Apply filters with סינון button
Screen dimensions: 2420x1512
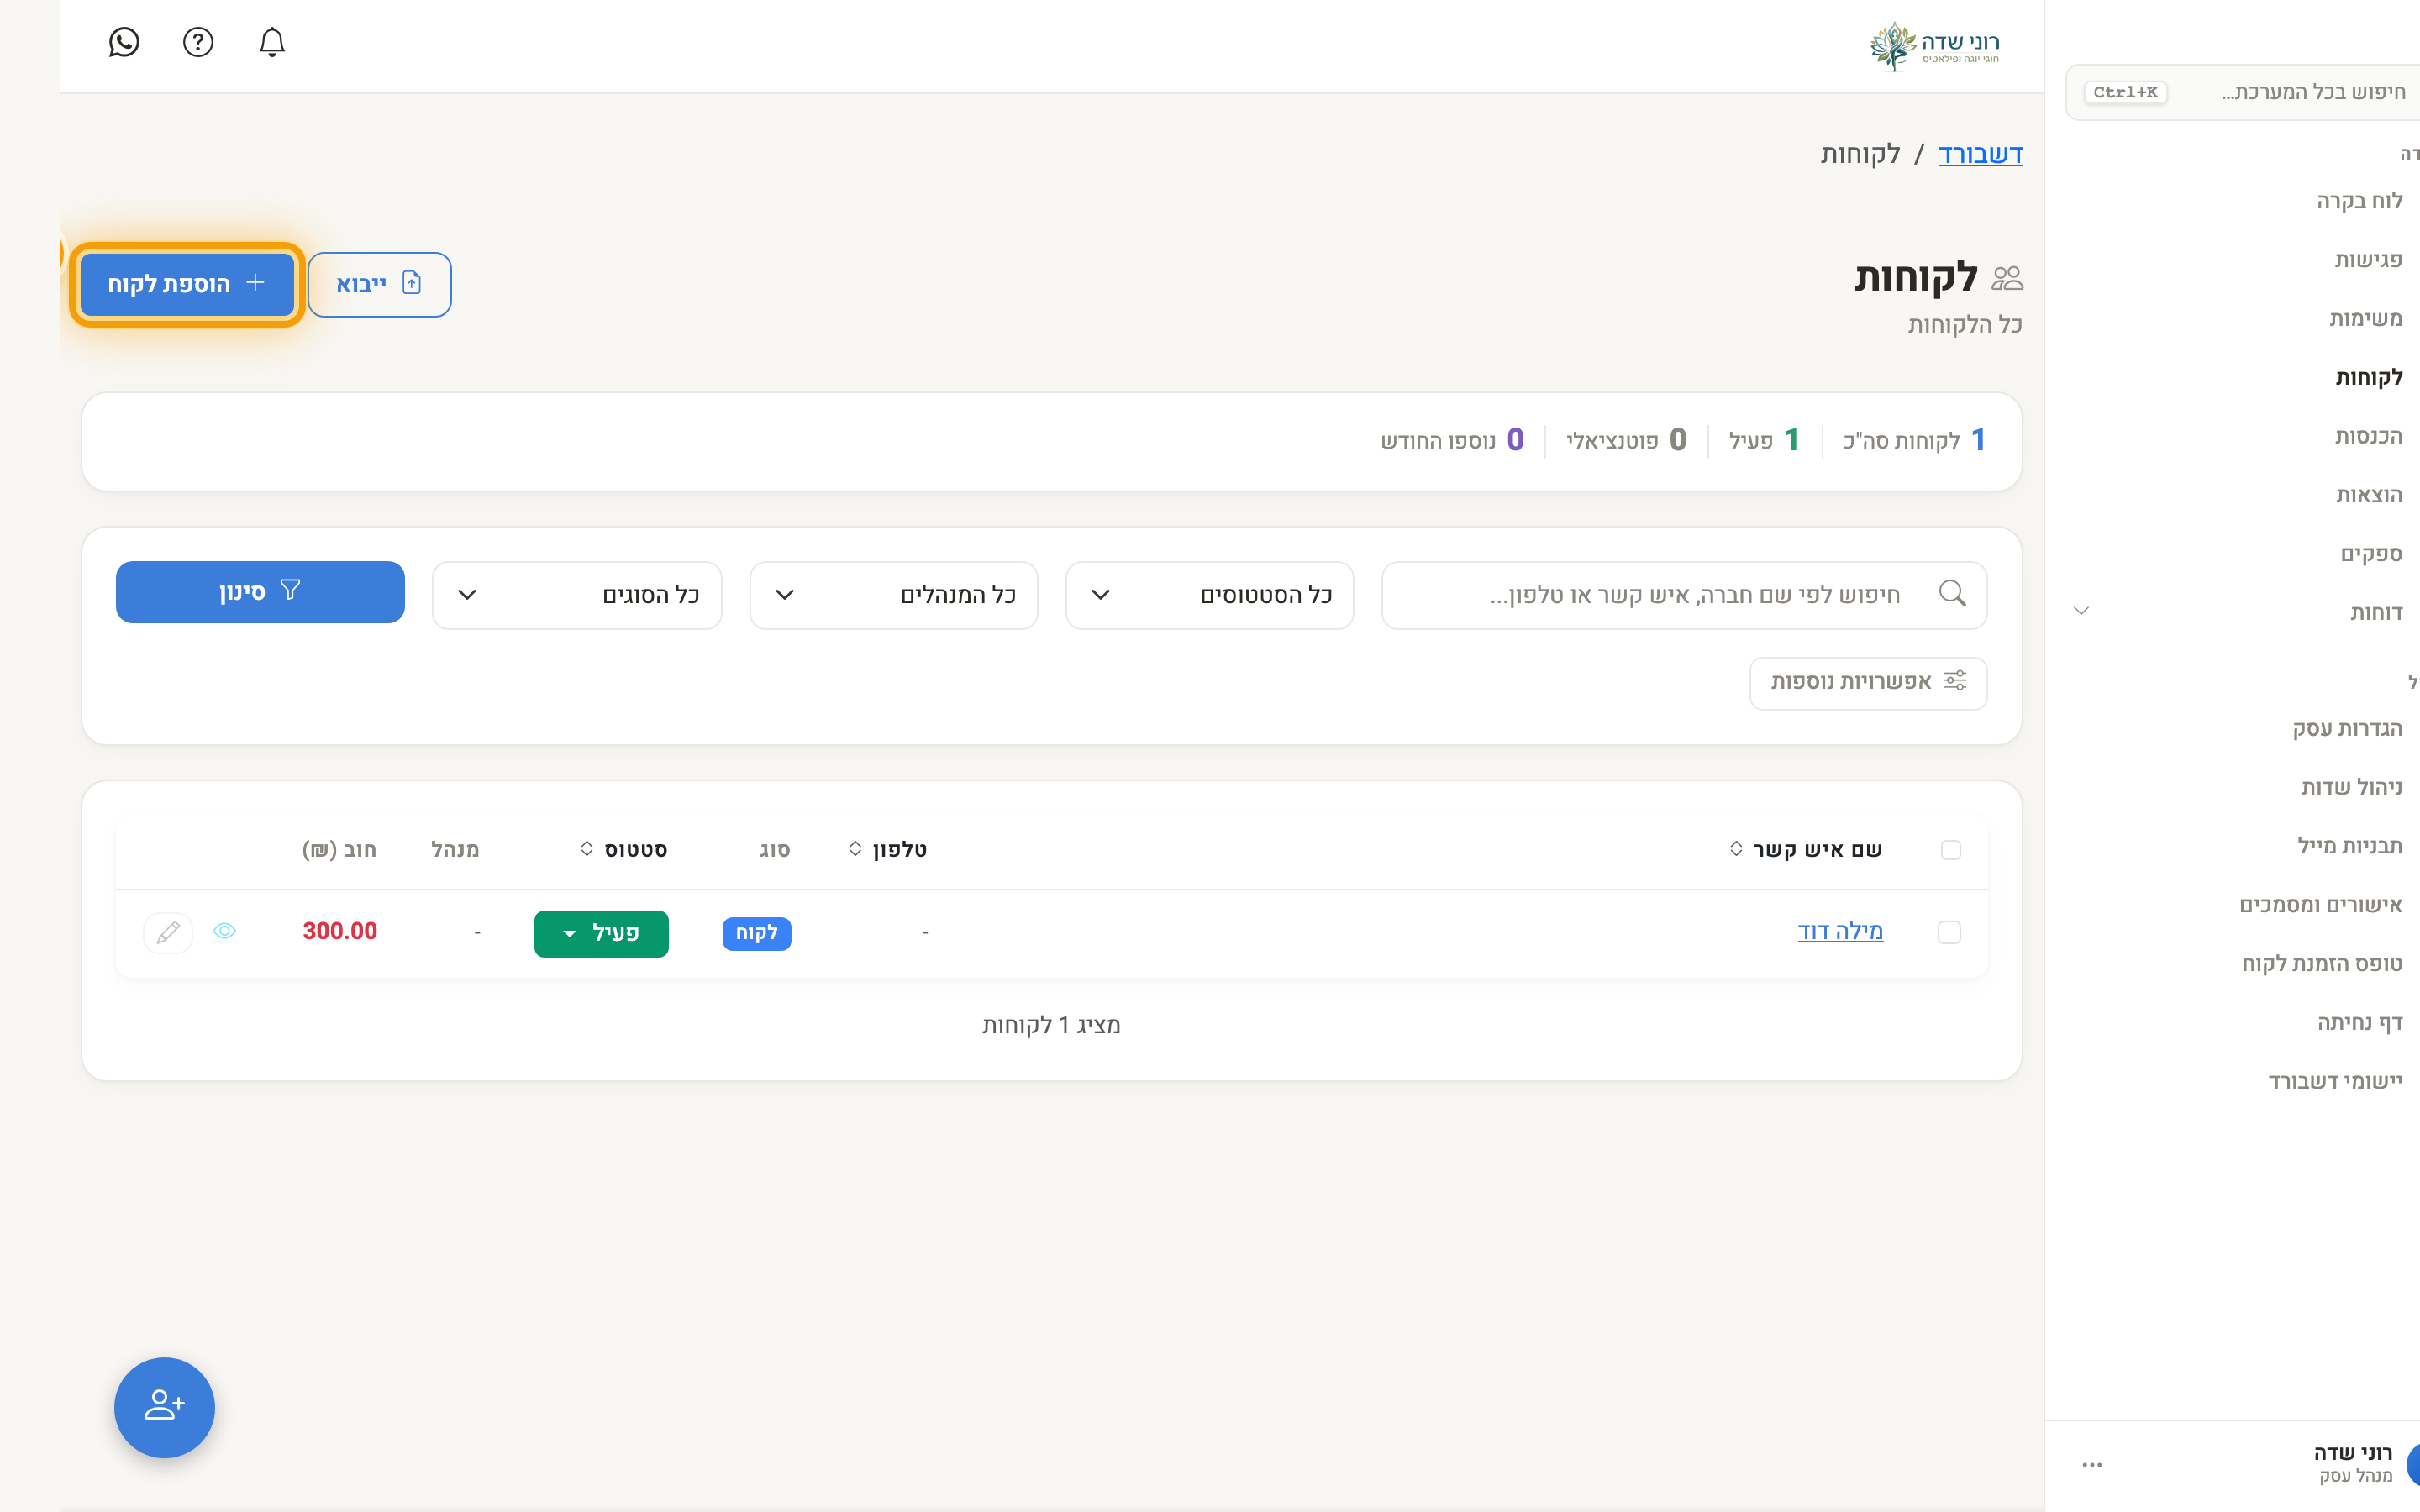pos(260,592)
